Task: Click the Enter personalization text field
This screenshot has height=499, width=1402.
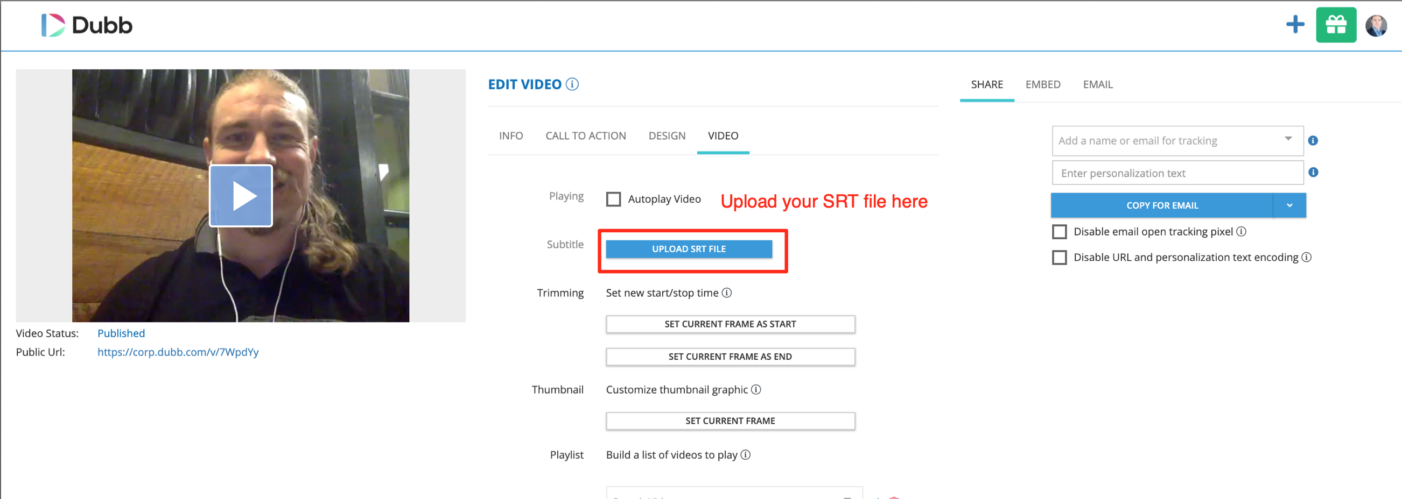Action: coord(1177,173)
